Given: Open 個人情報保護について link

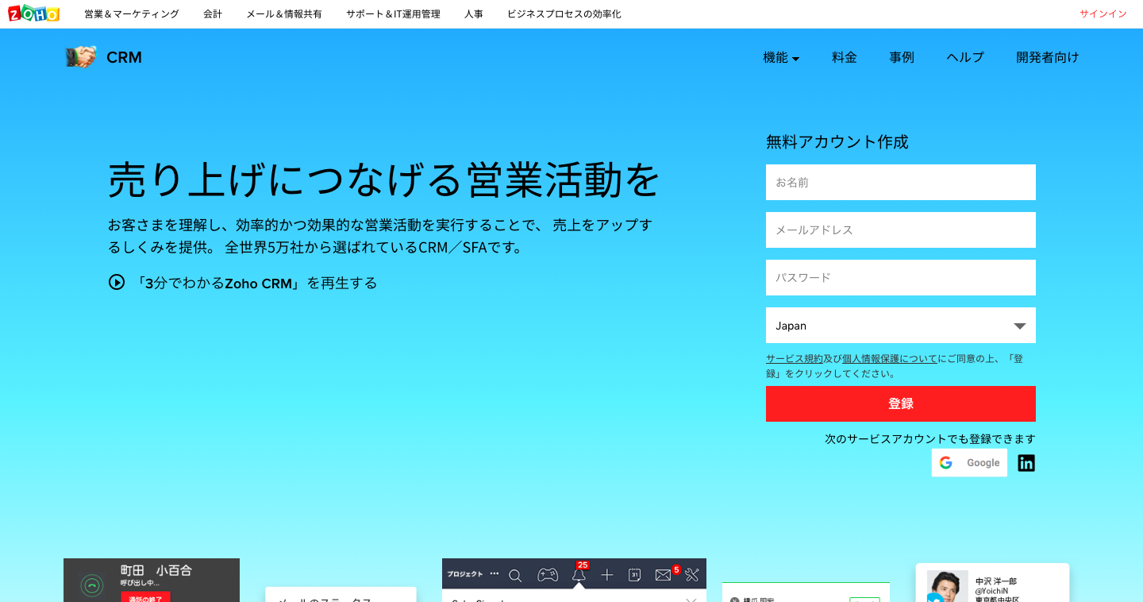Looking at the screenshot, I should click(x=890, y=359).
